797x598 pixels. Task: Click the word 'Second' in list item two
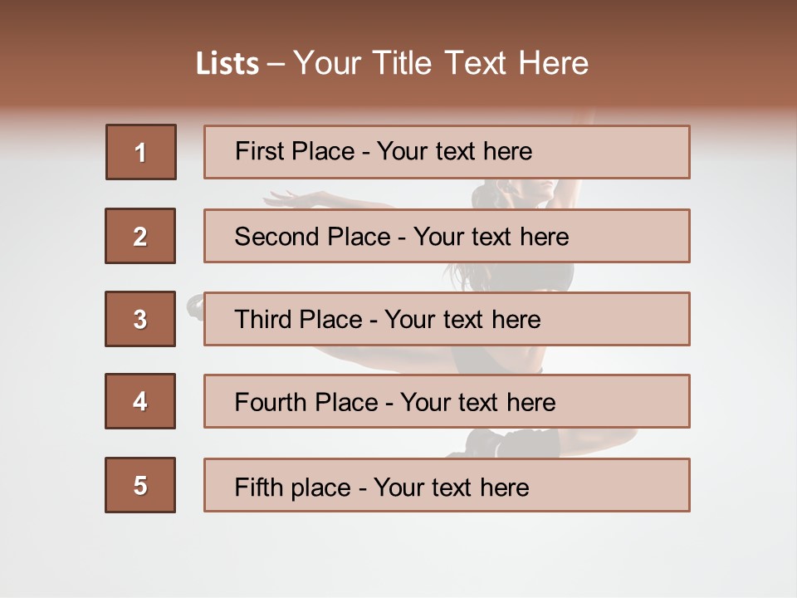point(277,237)
